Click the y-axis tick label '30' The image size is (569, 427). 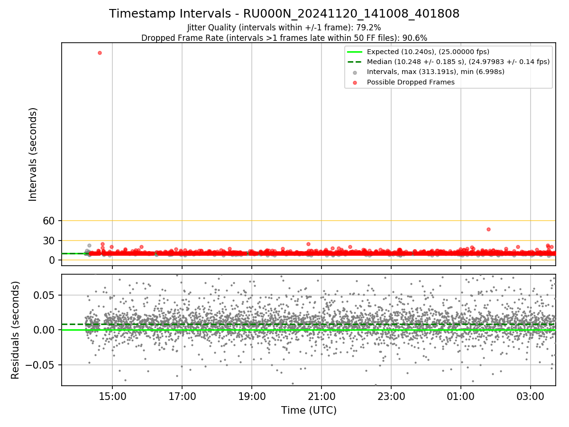point(49,241)
